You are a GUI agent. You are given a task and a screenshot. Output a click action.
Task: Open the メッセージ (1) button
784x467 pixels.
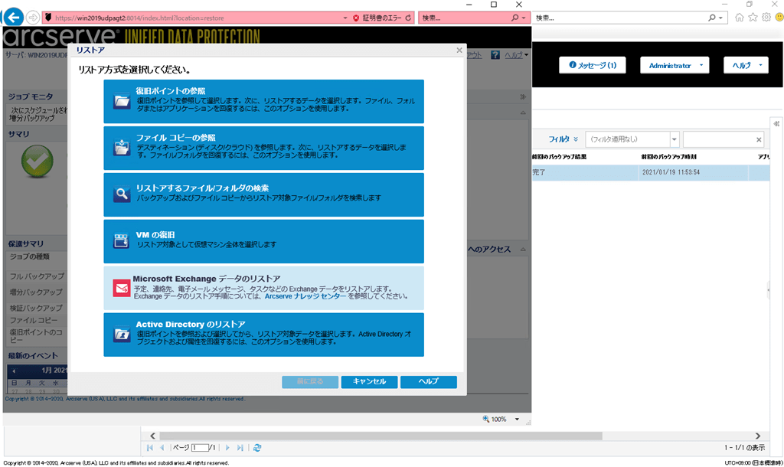point(593,65)
